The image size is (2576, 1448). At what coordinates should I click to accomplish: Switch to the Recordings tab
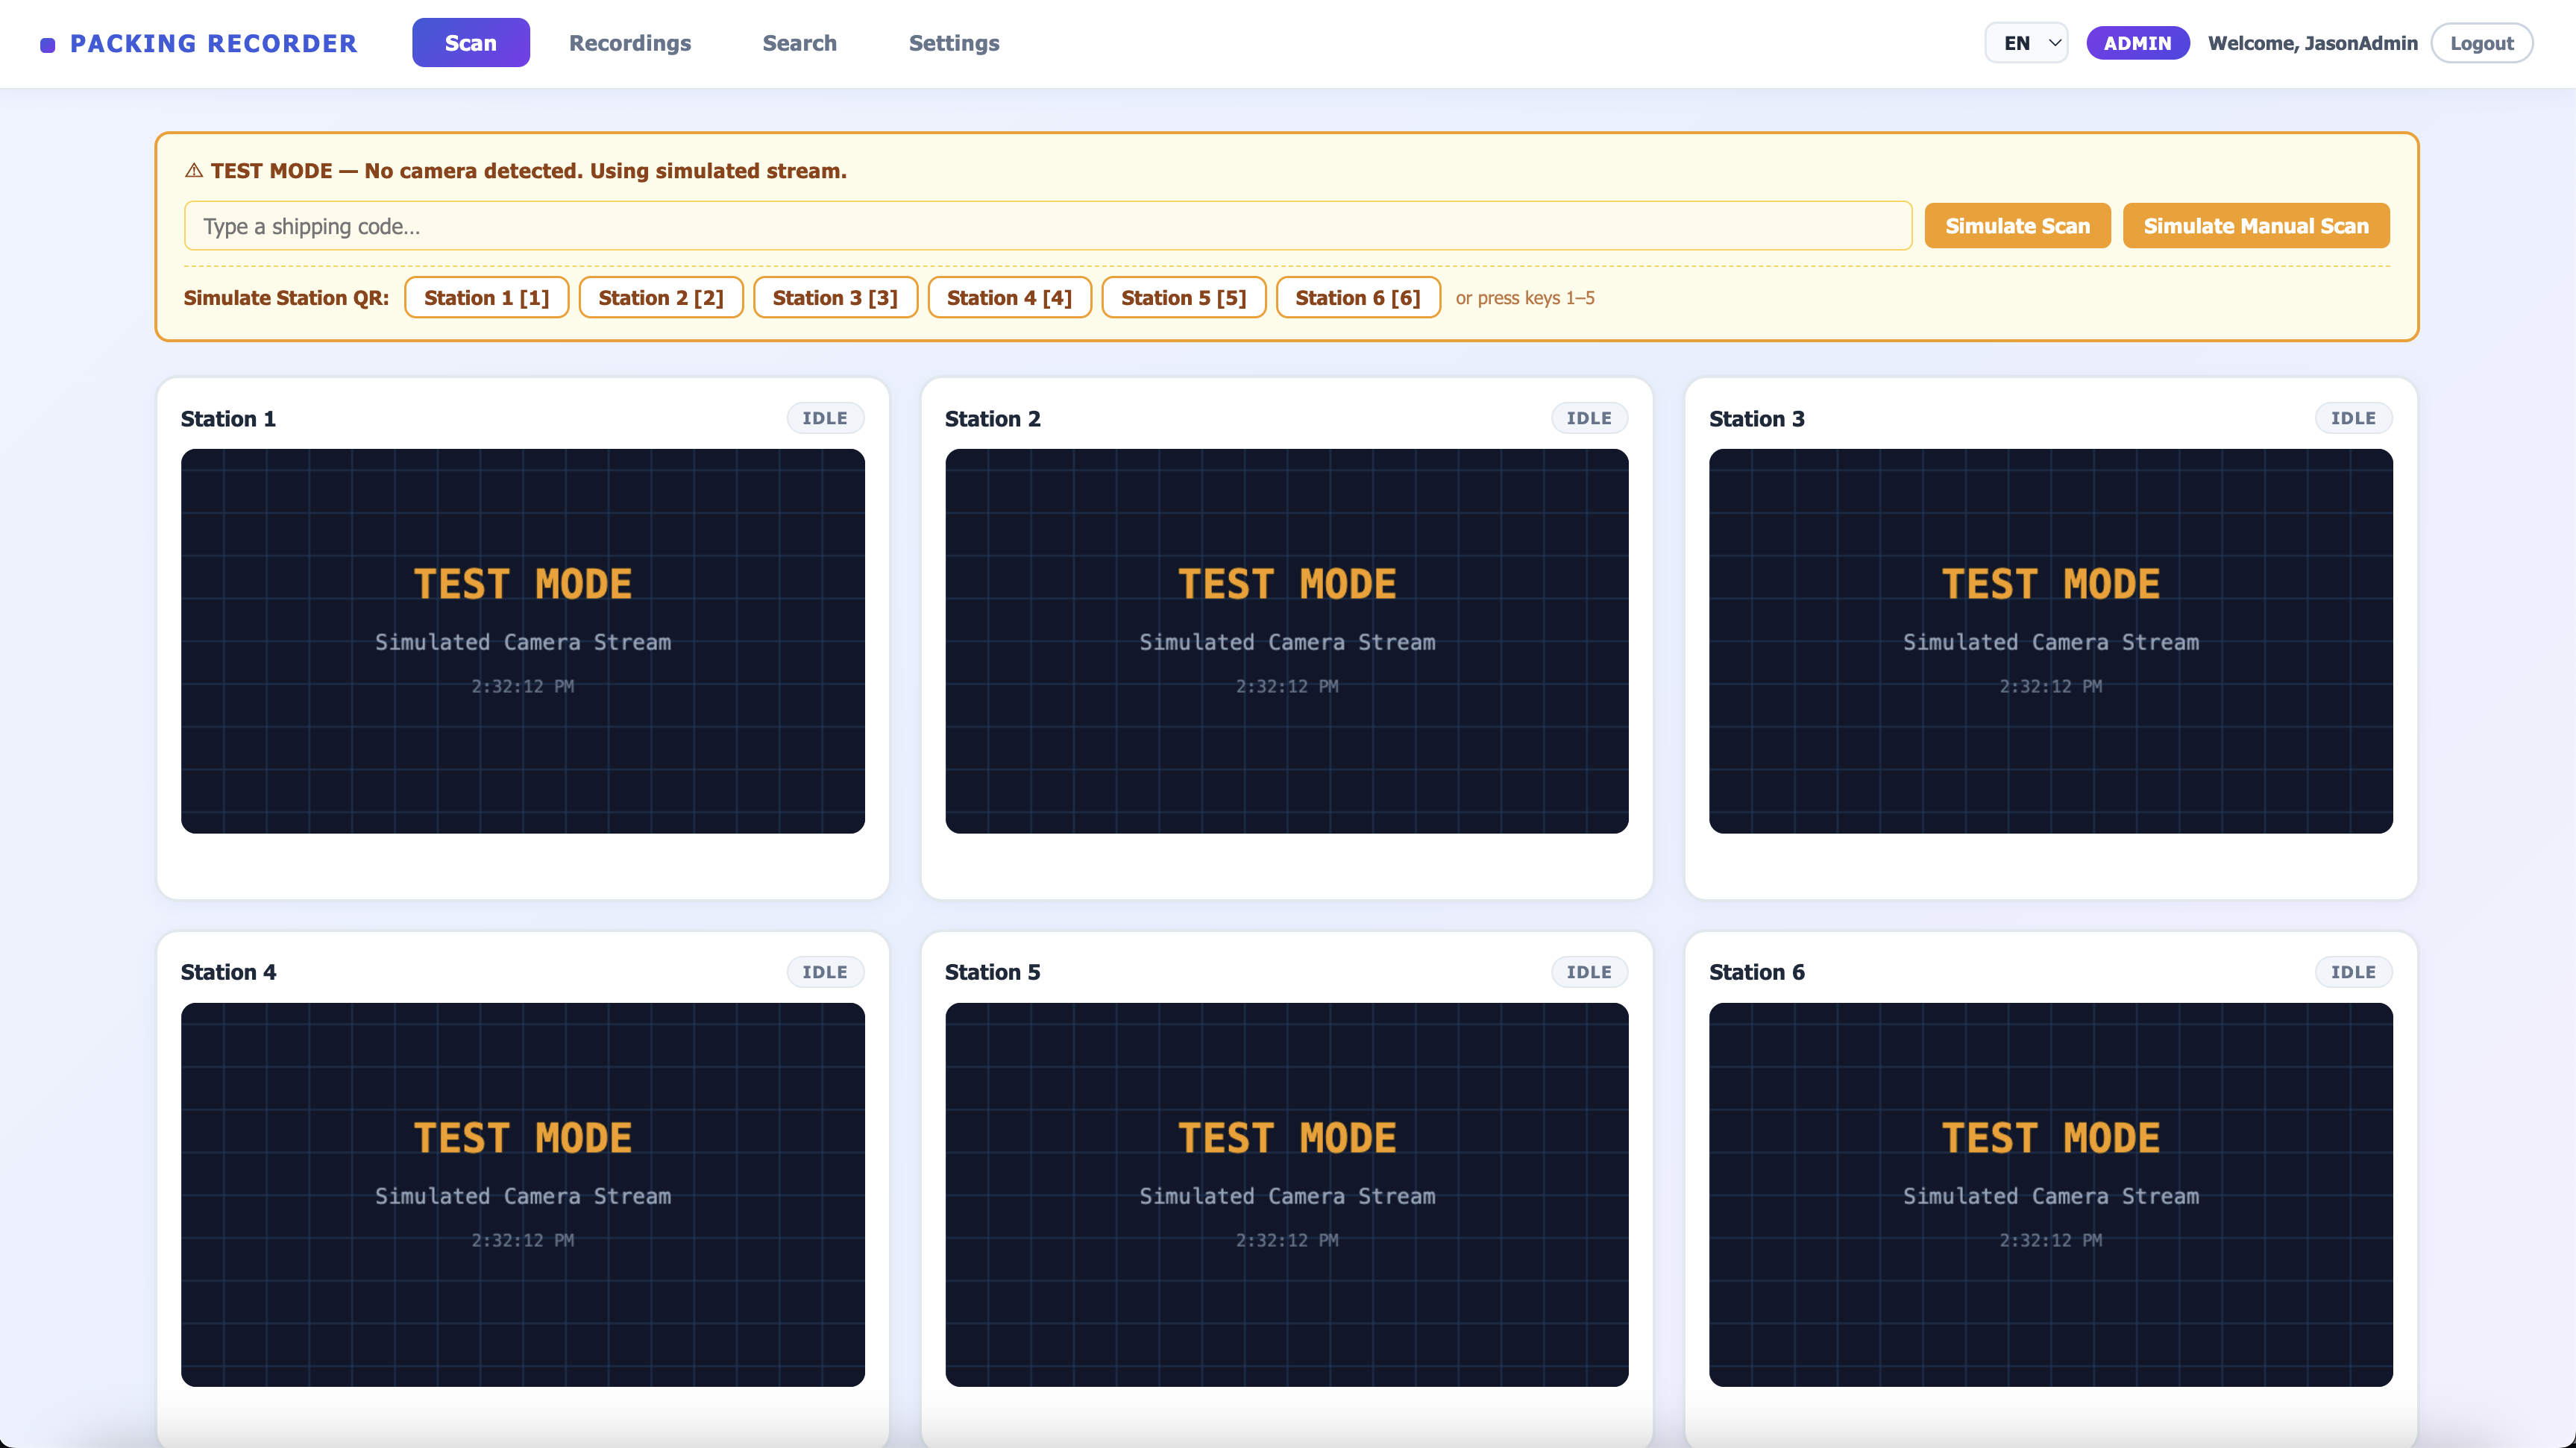point(630,43)
